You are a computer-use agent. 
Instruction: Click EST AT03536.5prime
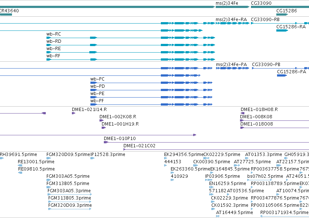coord(245,191)
